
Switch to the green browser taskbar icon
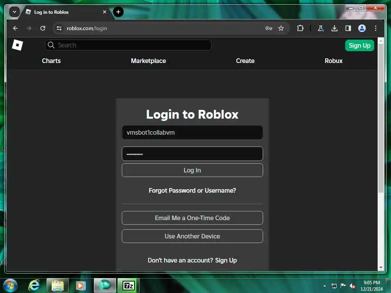click(105, 285)
